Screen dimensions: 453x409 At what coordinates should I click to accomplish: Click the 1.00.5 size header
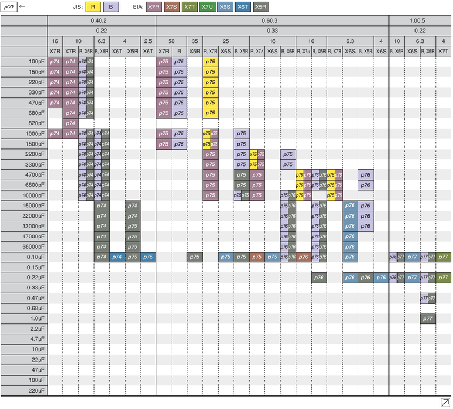click(420, 20)
